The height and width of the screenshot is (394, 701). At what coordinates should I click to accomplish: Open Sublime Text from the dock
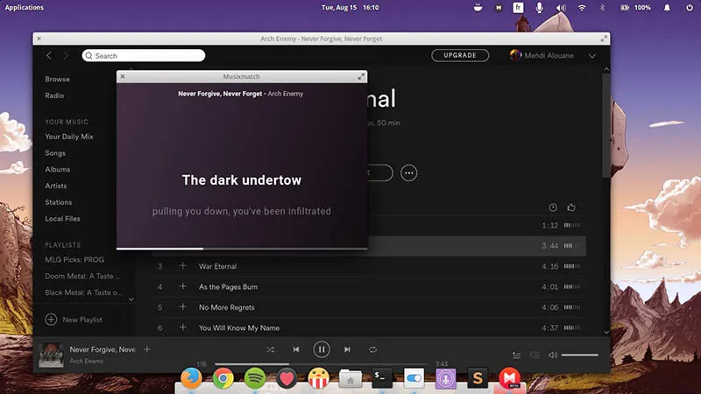click(x=478, y=378)
